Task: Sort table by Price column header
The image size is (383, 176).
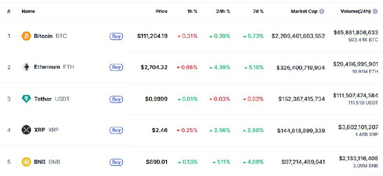Action: (x=161, y=11)
